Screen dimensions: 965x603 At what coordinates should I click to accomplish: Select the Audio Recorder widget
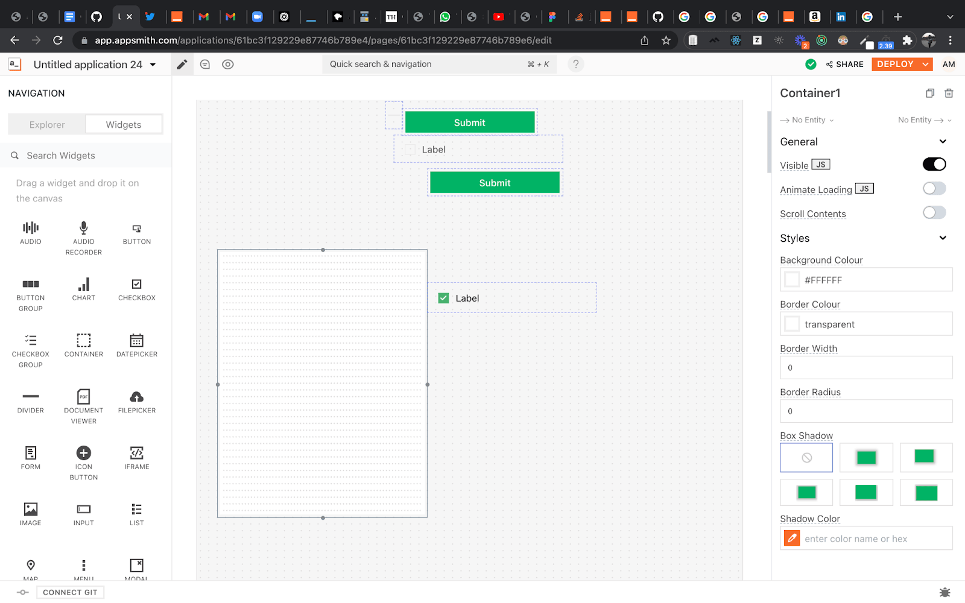tap(83, 229)
